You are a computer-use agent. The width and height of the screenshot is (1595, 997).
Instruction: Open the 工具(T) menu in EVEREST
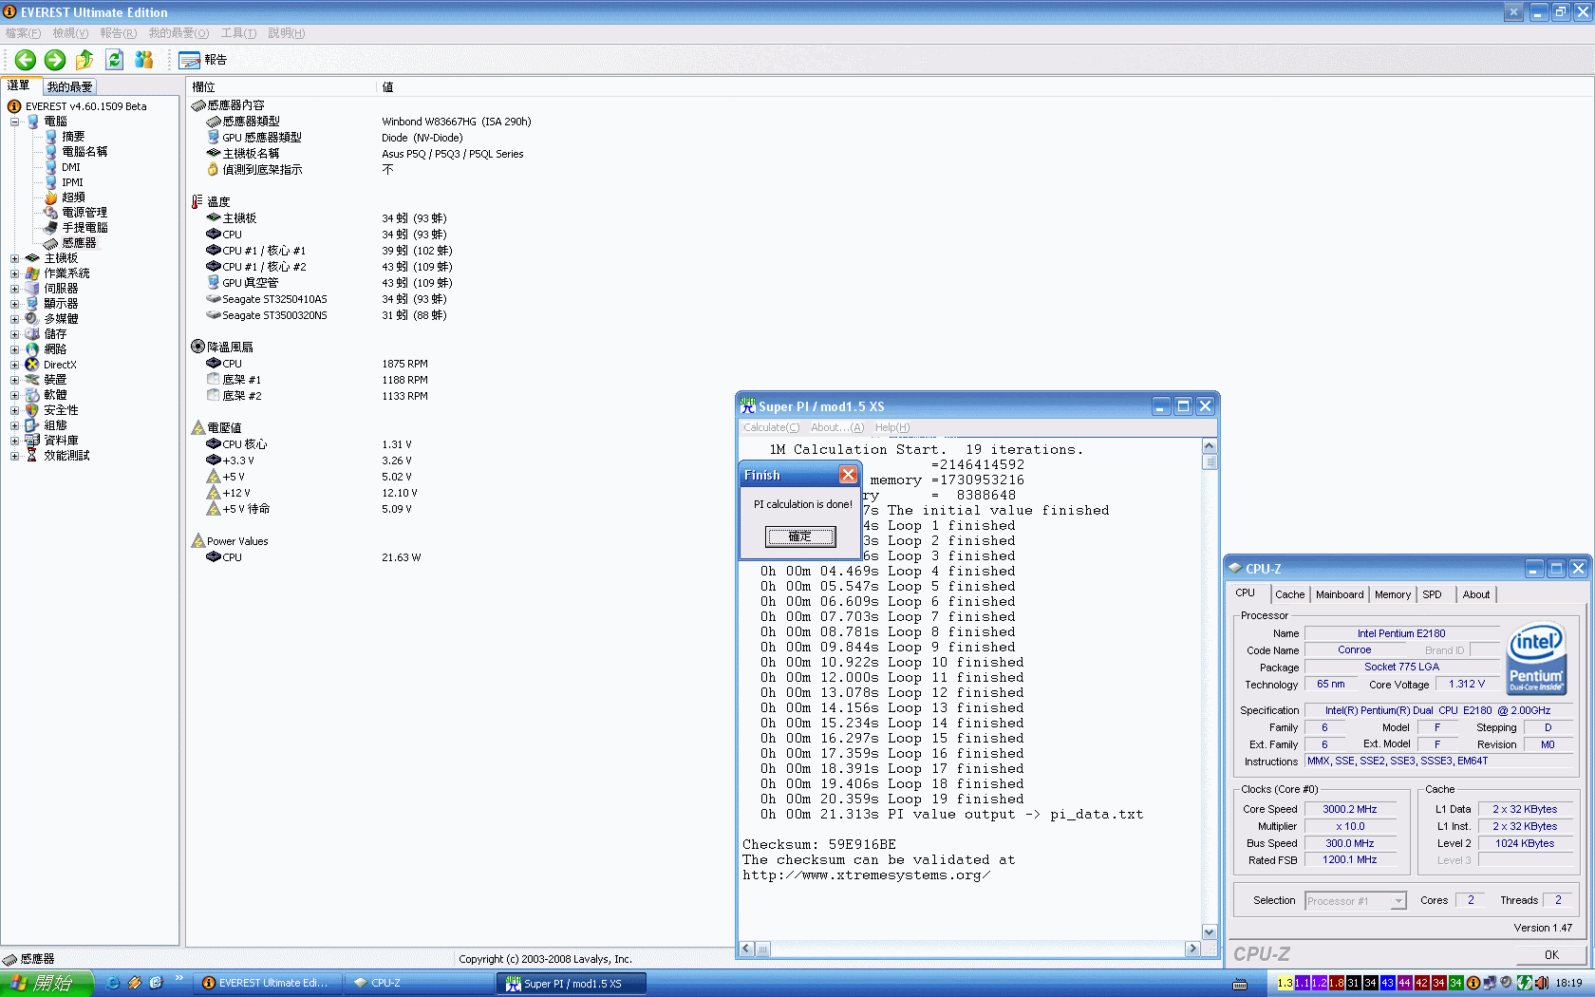238,33
